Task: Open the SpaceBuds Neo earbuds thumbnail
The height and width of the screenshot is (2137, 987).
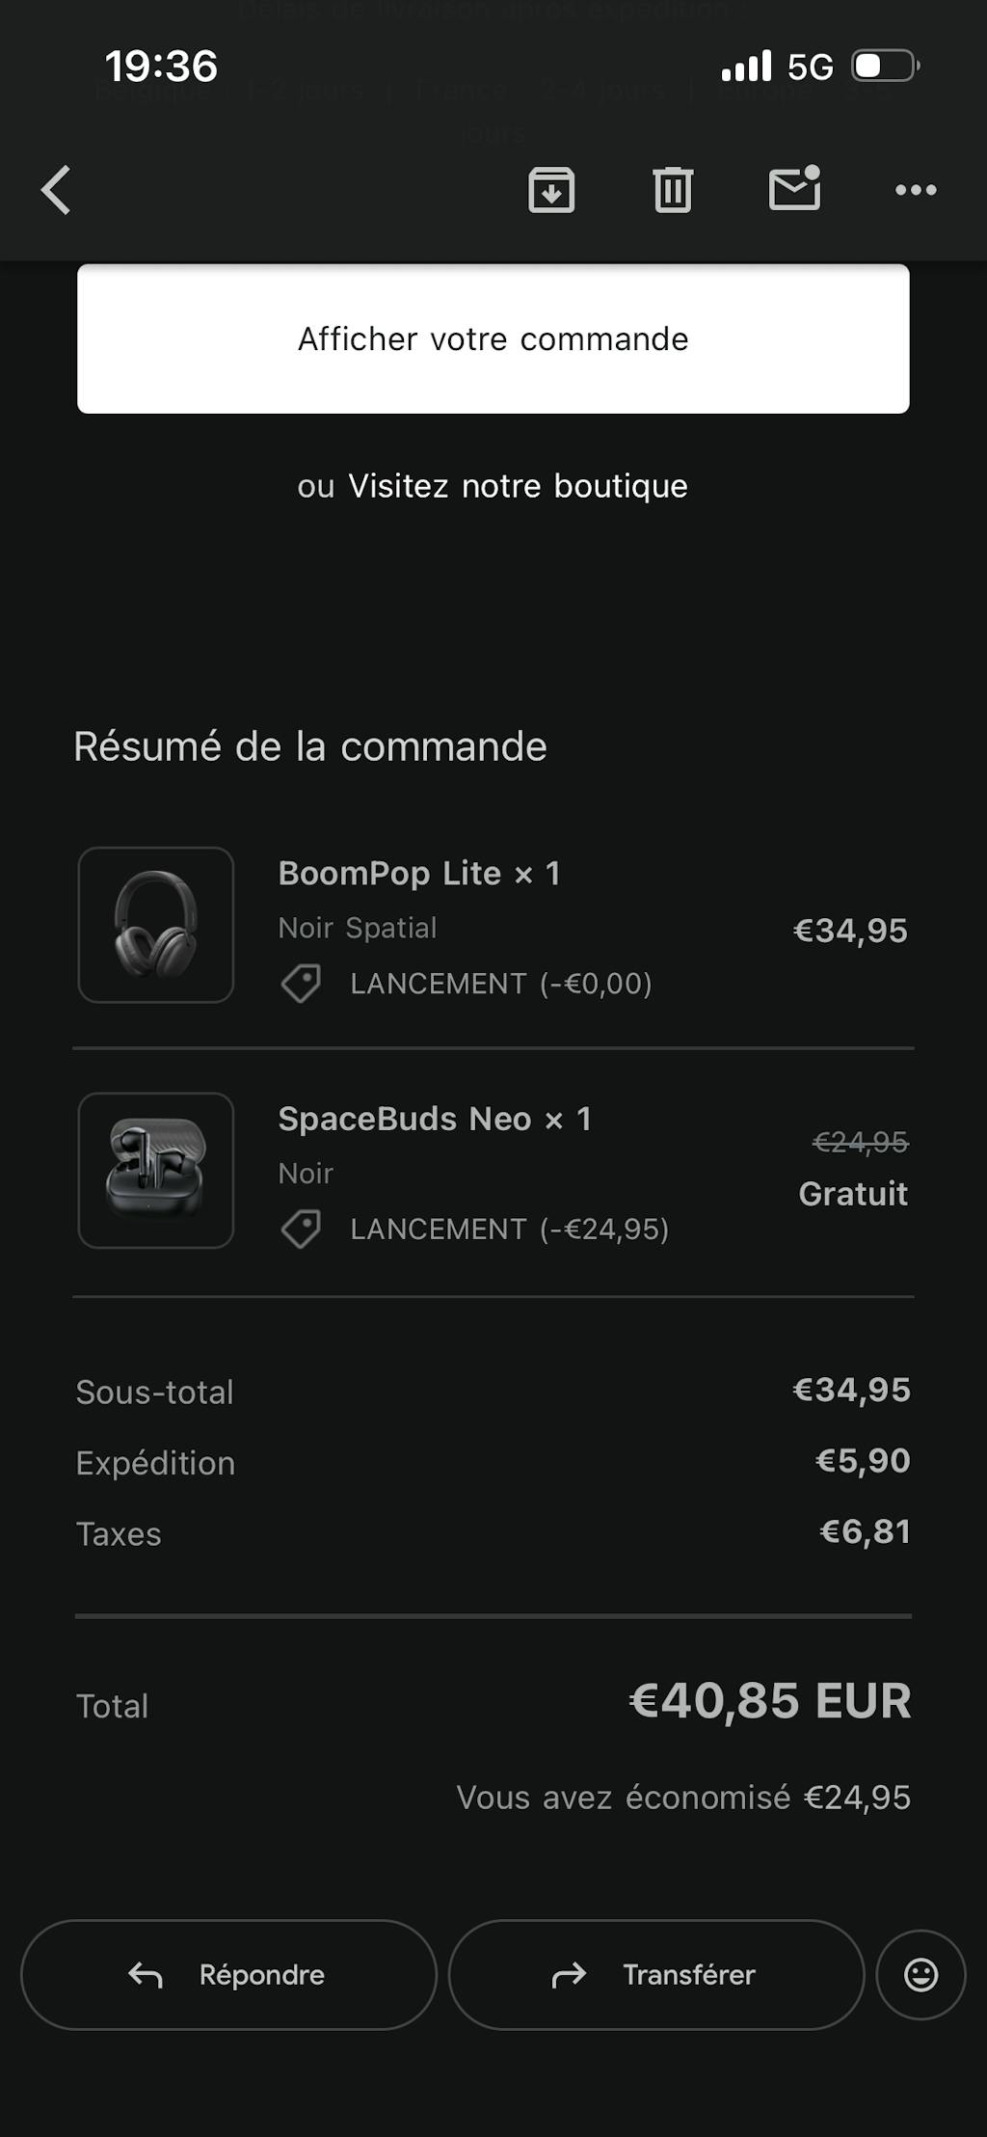Action: (x=156, y=1170)
